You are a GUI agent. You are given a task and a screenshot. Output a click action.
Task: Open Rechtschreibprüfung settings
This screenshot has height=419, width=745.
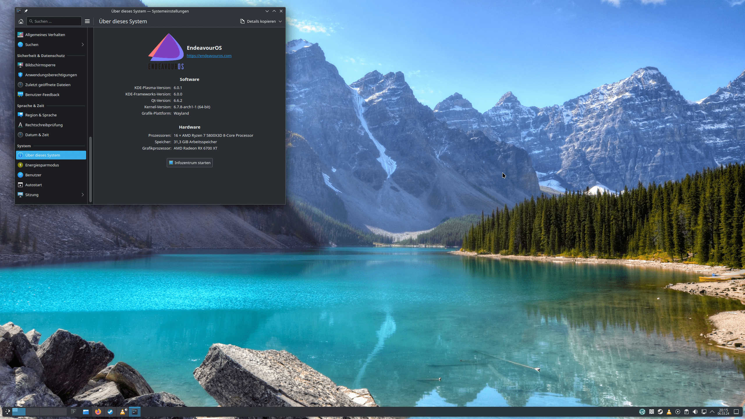(51, 125)
